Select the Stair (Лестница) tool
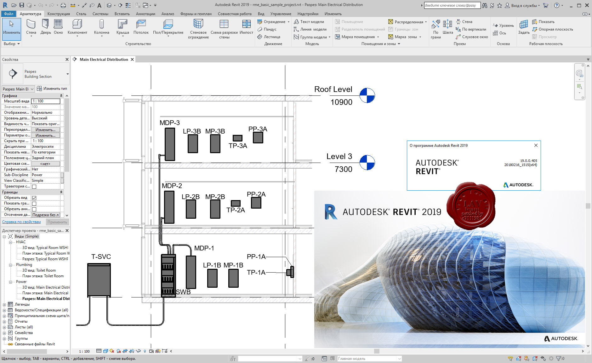592x363 pixels. click(x=269, y=37)
